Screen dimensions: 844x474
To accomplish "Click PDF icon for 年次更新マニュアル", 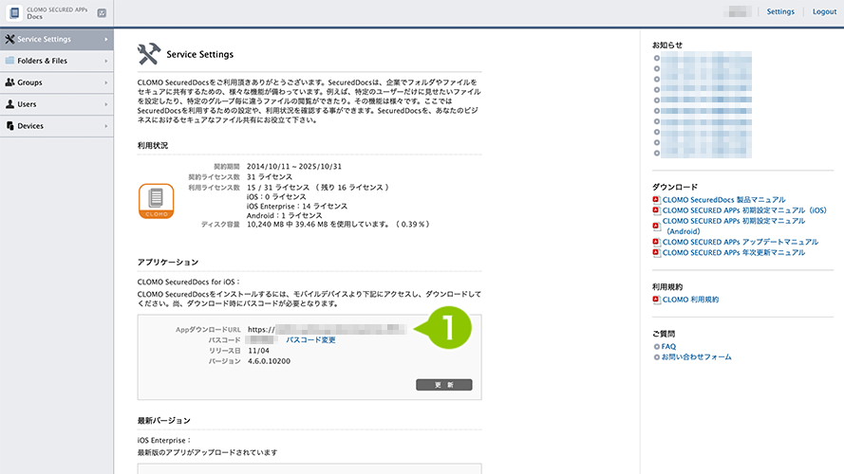I will (x=656, y=252).
